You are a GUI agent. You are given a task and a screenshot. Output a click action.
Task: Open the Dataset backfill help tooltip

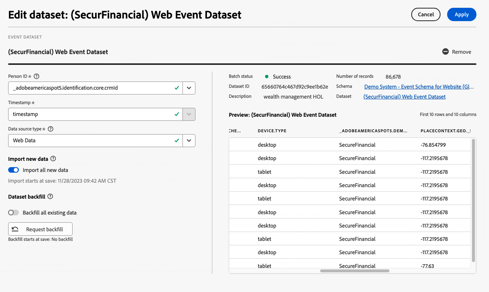point(50,196)
